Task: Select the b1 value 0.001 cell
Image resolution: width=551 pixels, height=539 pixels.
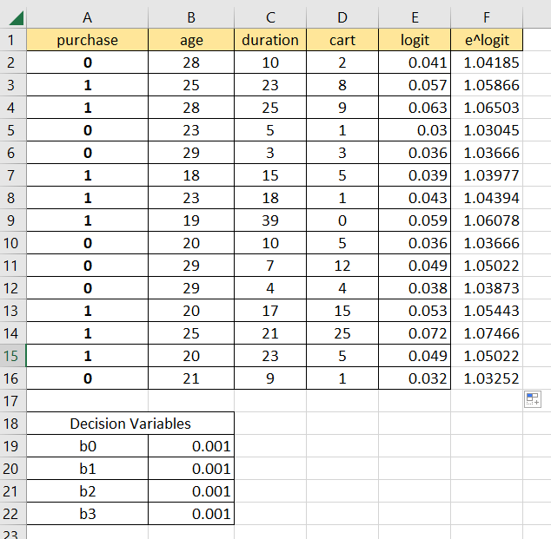Action: point(191,469)
